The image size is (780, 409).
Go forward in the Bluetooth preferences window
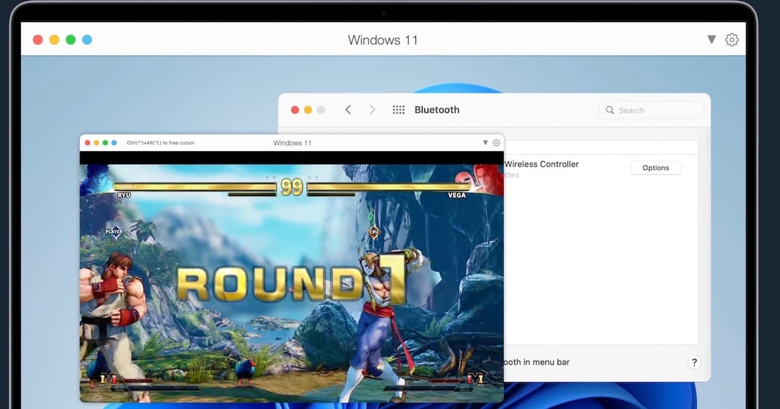point(372,110)
